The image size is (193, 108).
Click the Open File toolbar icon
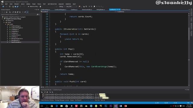coord(13,7)
